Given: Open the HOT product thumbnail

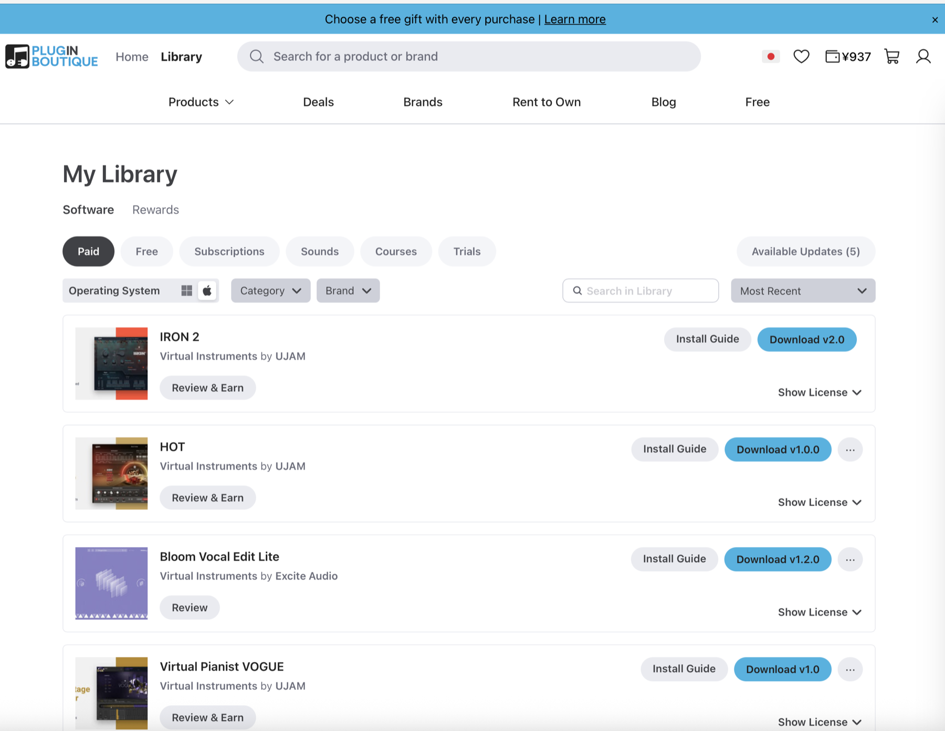Looking at the screenshot, I should tap(111, 473).
